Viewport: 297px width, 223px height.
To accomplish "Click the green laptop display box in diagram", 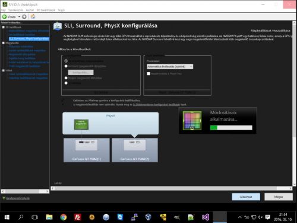I will pos(81,124).
